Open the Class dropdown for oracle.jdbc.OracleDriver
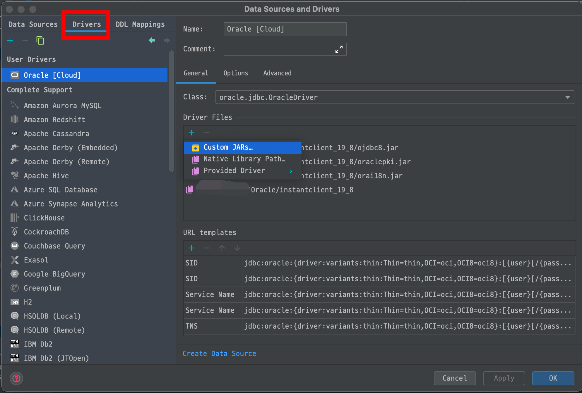The height and width of the screenshot is (393, 582). [567, 97]
